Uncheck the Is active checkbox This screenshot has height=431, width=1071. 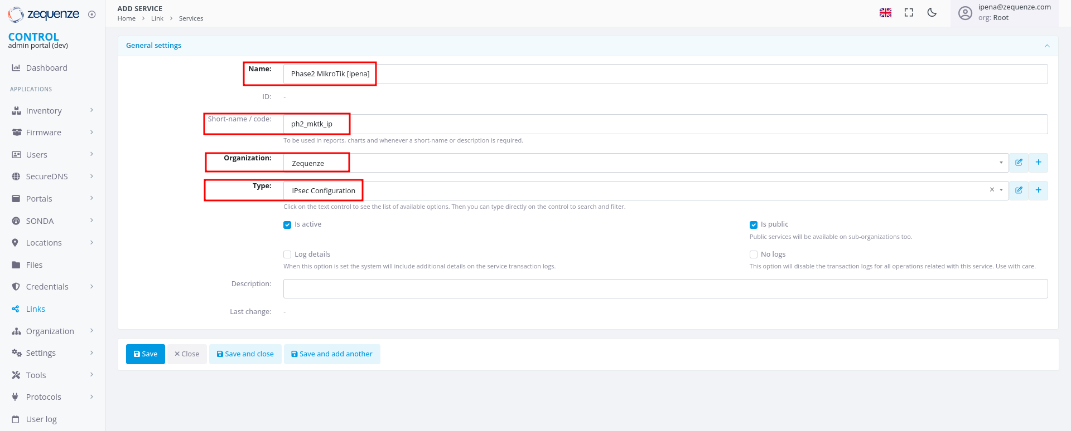287,225
